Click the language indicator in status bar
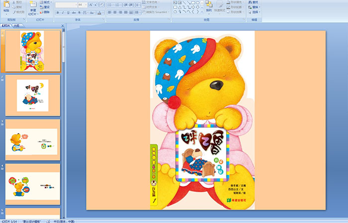 (64, 221)
